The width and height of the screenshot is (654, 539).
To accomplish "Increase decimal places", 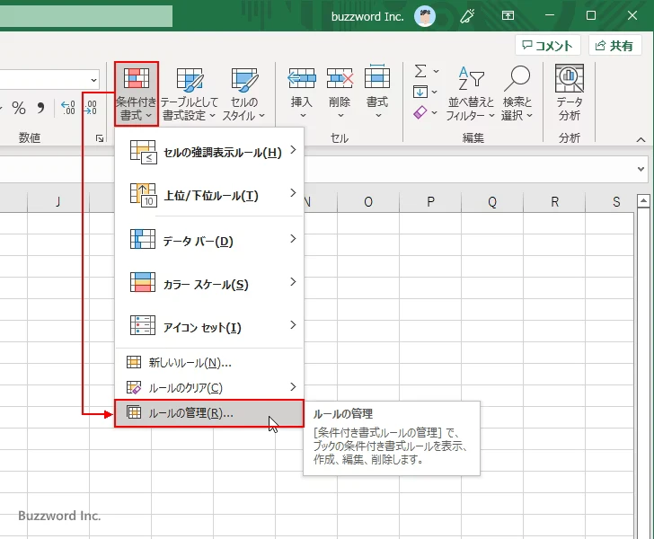I will pos(68,108).
